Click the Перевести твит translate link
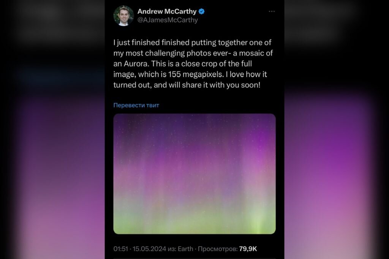Screen dimensions: 389x259 coord(136,105)
